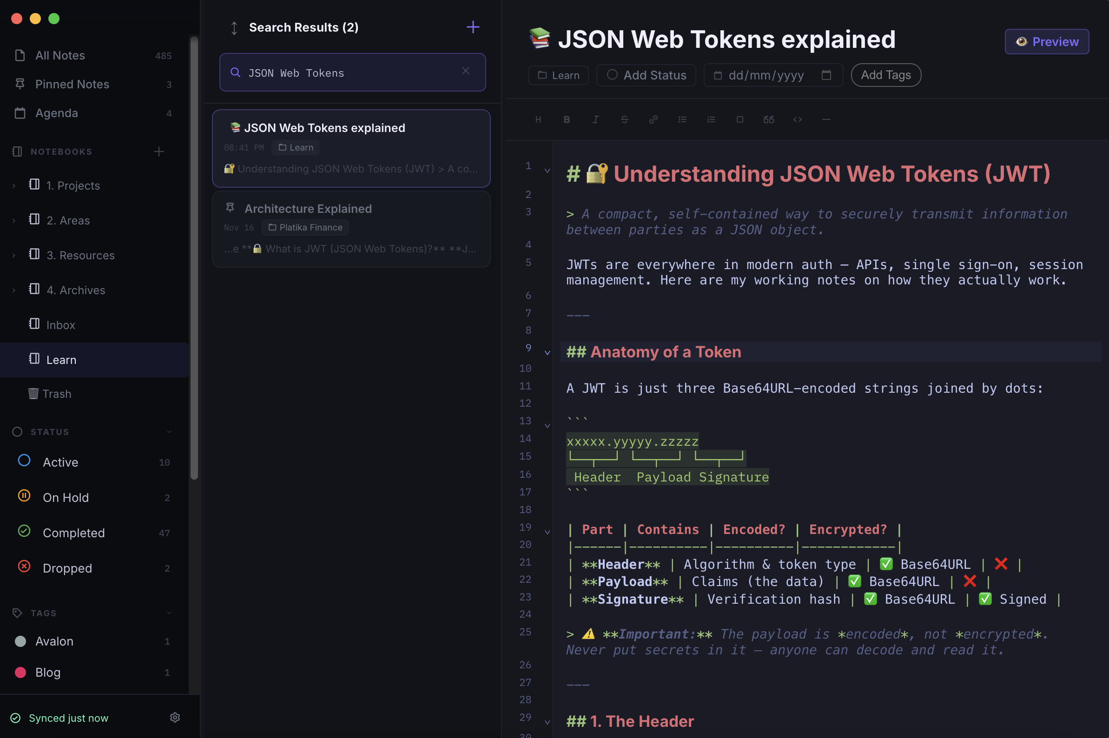Select the Blog tag color dot

(x=20, y=672)
